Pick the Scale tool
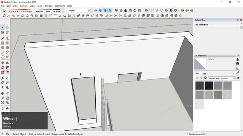Image resolution: width=243 pixels, height=136 pixels. point(3,72)
